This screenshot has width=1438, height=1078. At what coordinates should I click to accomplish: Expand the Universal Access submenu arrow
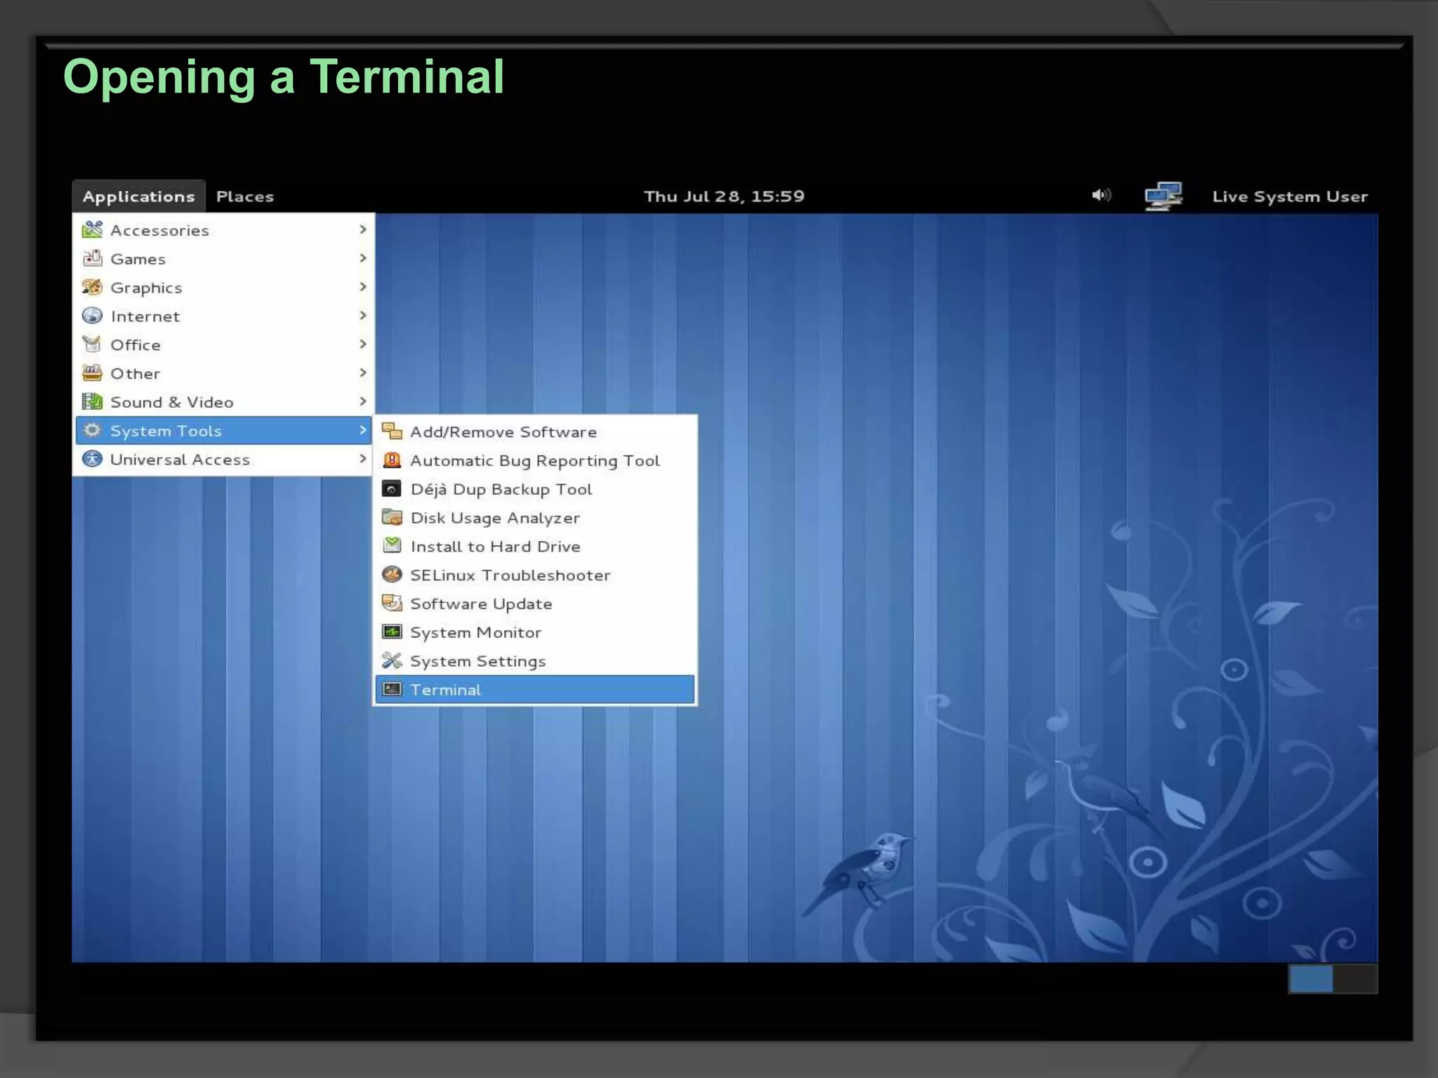(362, 459)
